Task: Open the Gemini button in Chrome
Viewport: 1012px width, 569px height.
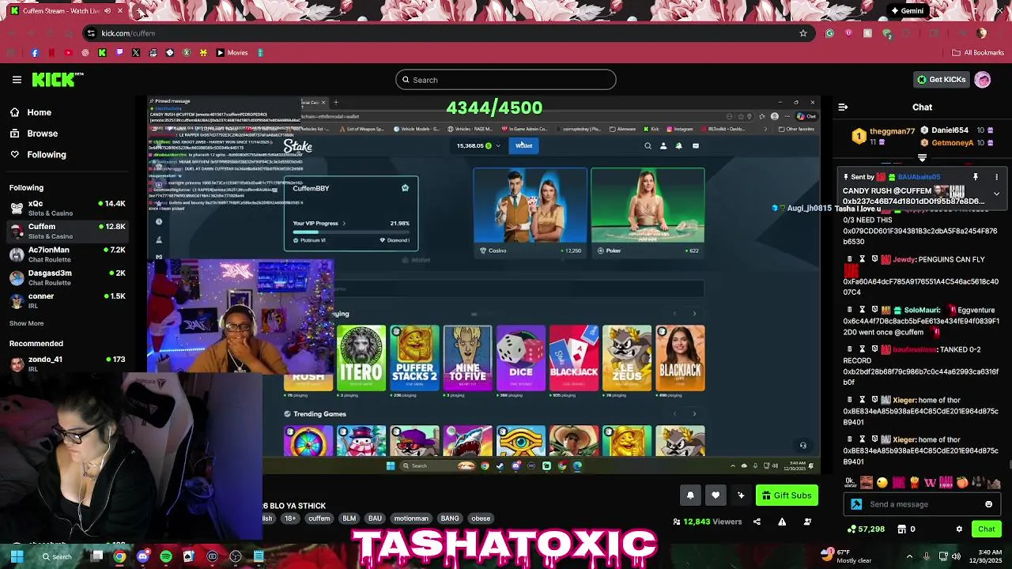Action: click(907, 11)
